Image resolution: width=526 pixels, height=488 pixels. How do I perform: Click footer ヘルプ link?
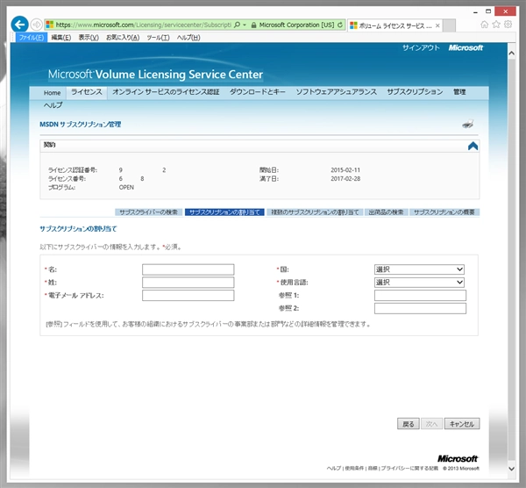(x=334, y=468)
